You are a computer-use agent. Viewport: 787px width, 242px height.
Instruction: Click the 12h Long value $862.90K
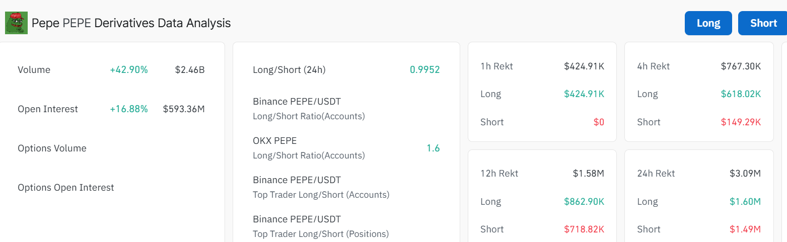584,202
